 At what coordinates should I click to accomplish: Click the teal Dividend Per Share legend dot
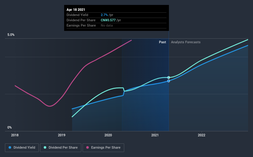pos(45,147)
